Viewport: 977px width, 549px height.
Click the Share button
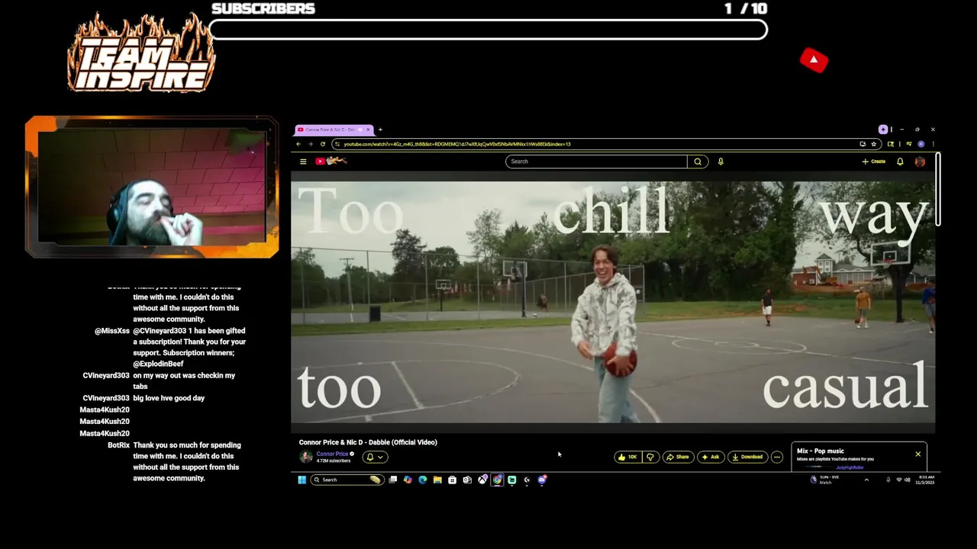pyautogui.click(x=677, y=457)
